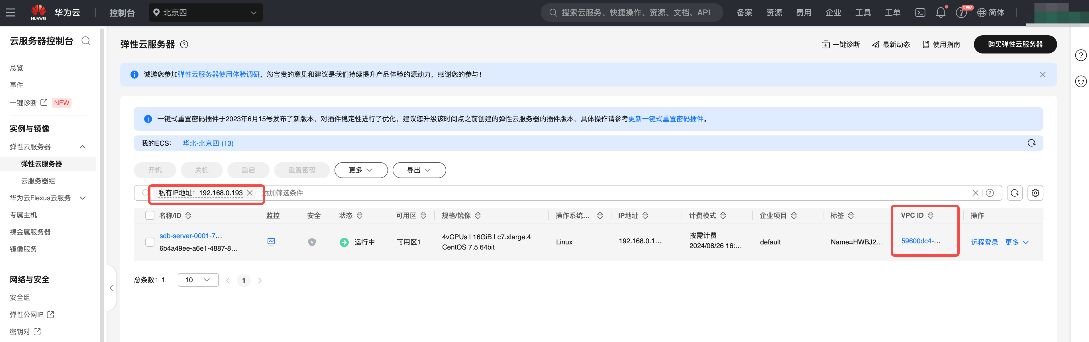Open 云服务器组 in the sidebar
Screen dimensions: 1089x342
(38, 181)
